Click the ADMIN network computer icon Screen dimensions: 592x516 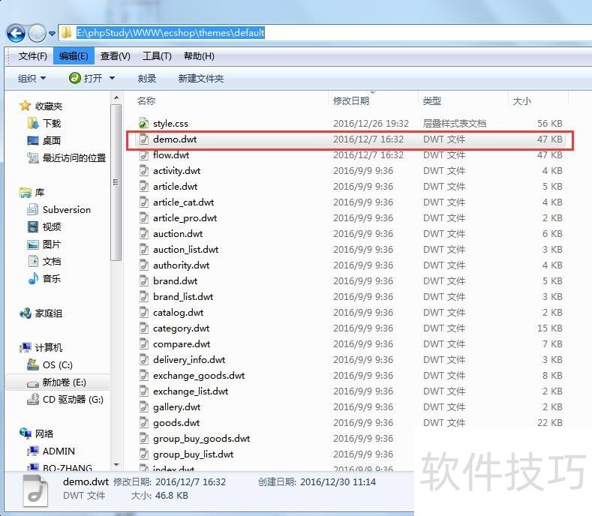click(33, 451)
